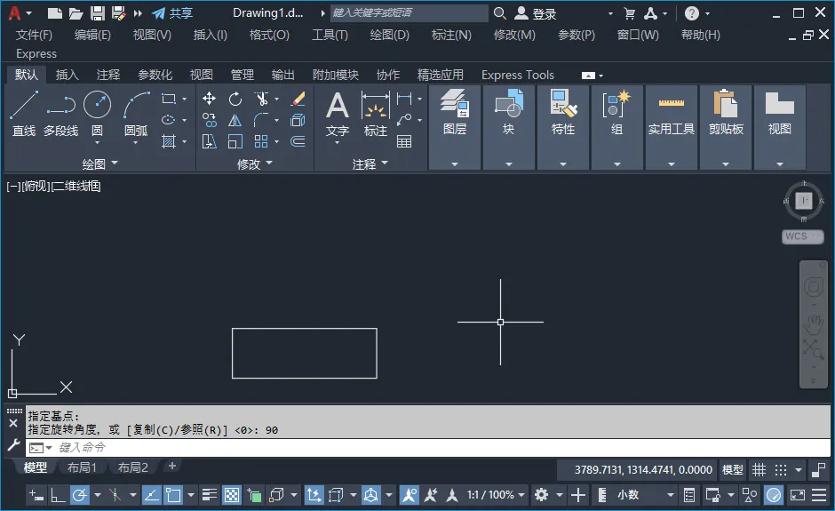The height and width of the screenshot is (511, 835).
Task: Toggle Ortho mode in status bar
Action: point(58,496)
